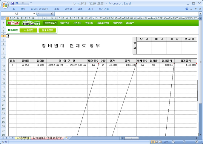Click the insert function fx icon

(x=52, y=14)
